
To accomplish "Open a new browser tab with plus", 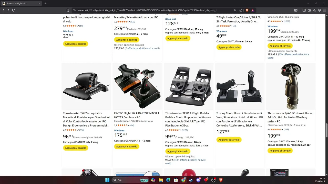I will pos(45,3).
